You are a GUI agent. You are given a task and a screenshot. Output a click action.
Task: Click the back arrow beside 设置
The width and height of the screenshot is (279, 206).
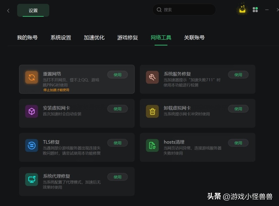point(8,10)
